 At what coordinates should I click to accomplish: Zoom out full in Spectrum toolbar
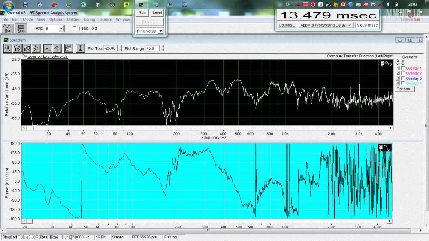[36, 48]
